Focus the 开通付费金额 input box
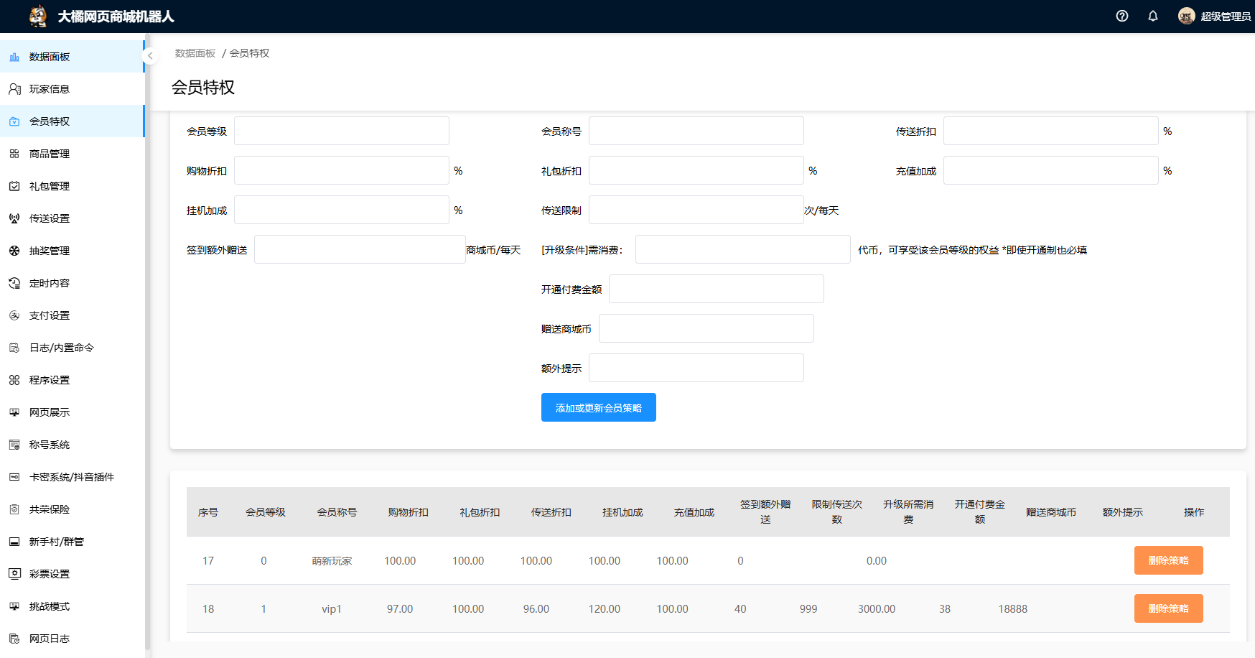 716,289
